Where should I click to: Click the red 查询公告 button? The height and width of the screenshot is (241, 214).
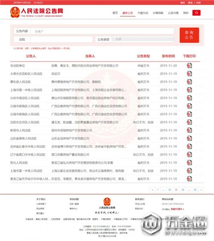point(189,35)
